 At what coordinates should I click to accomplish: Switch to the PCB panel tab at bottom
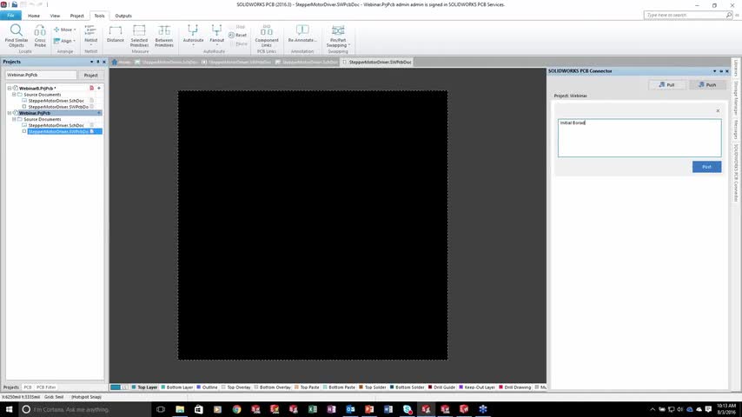click(28, 387)
